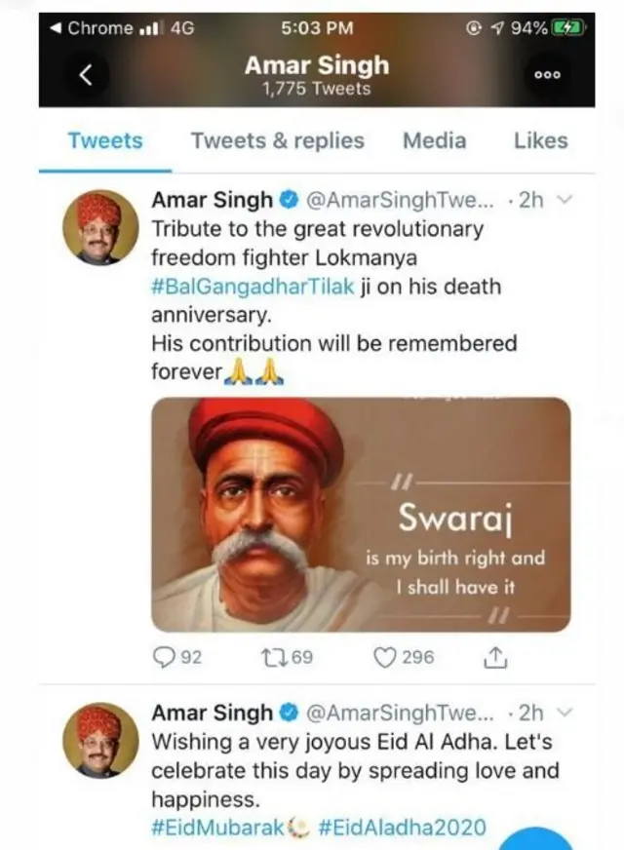Retweet the Bal Gangadhar Tilak tribute tweet
Viewport: 624px width, 850px height.
[x=273, y=656]
